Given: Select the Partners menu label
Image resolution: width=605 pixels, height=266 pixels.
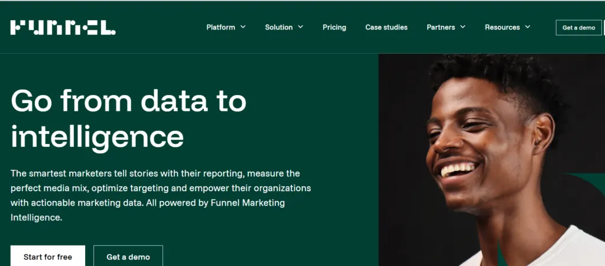Looking at the screenshot, I should point(441,27).
